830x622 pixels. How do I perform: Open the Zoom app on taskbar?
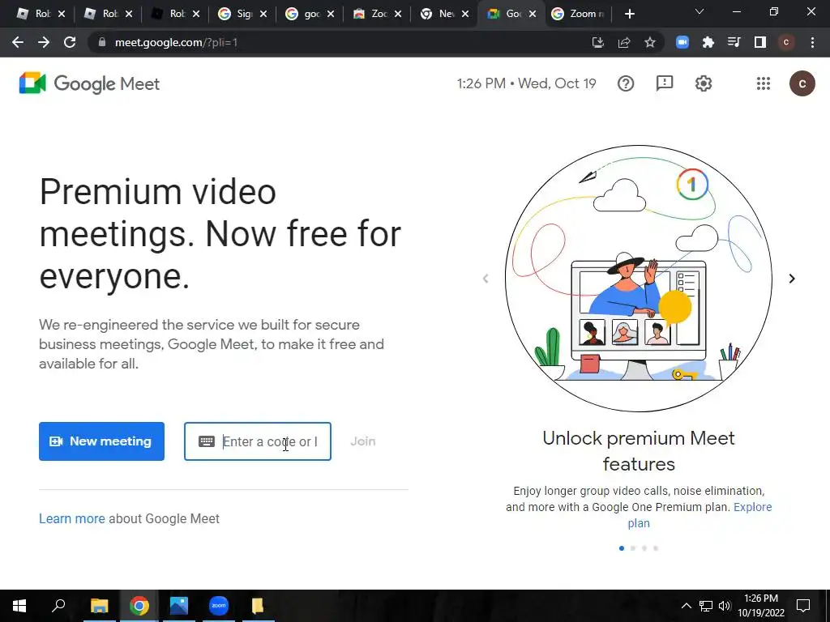219,606
